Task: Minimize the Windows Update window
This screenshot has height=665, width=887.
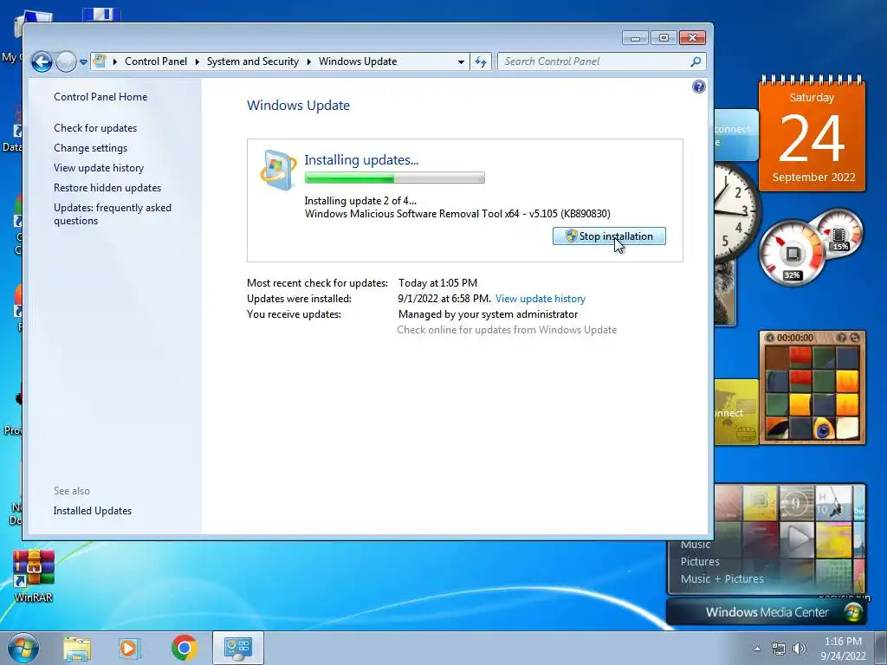Action: (x=635, y=38)
